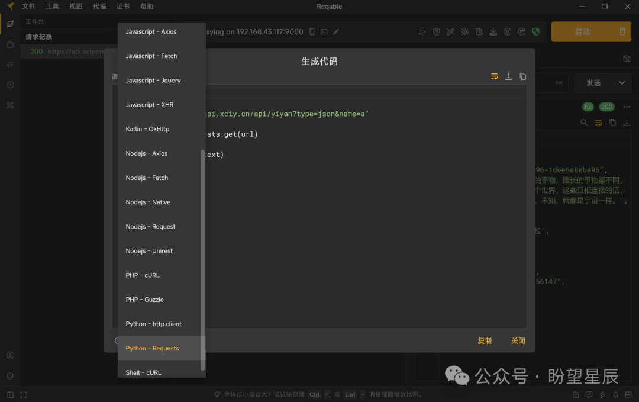Open the 文件 menu
The image size is (639, 402).
pos(28,6)
